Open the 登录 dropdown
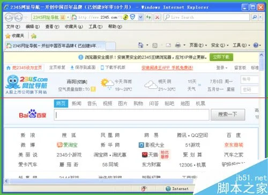 (222, 67)
